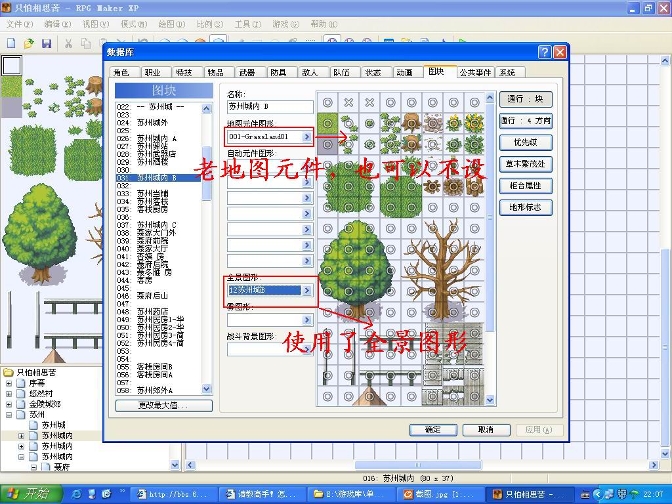This screenshot has height=504, width=672.
Task: Select the green grass tile in map palette
Action: [x=12, y=87]
